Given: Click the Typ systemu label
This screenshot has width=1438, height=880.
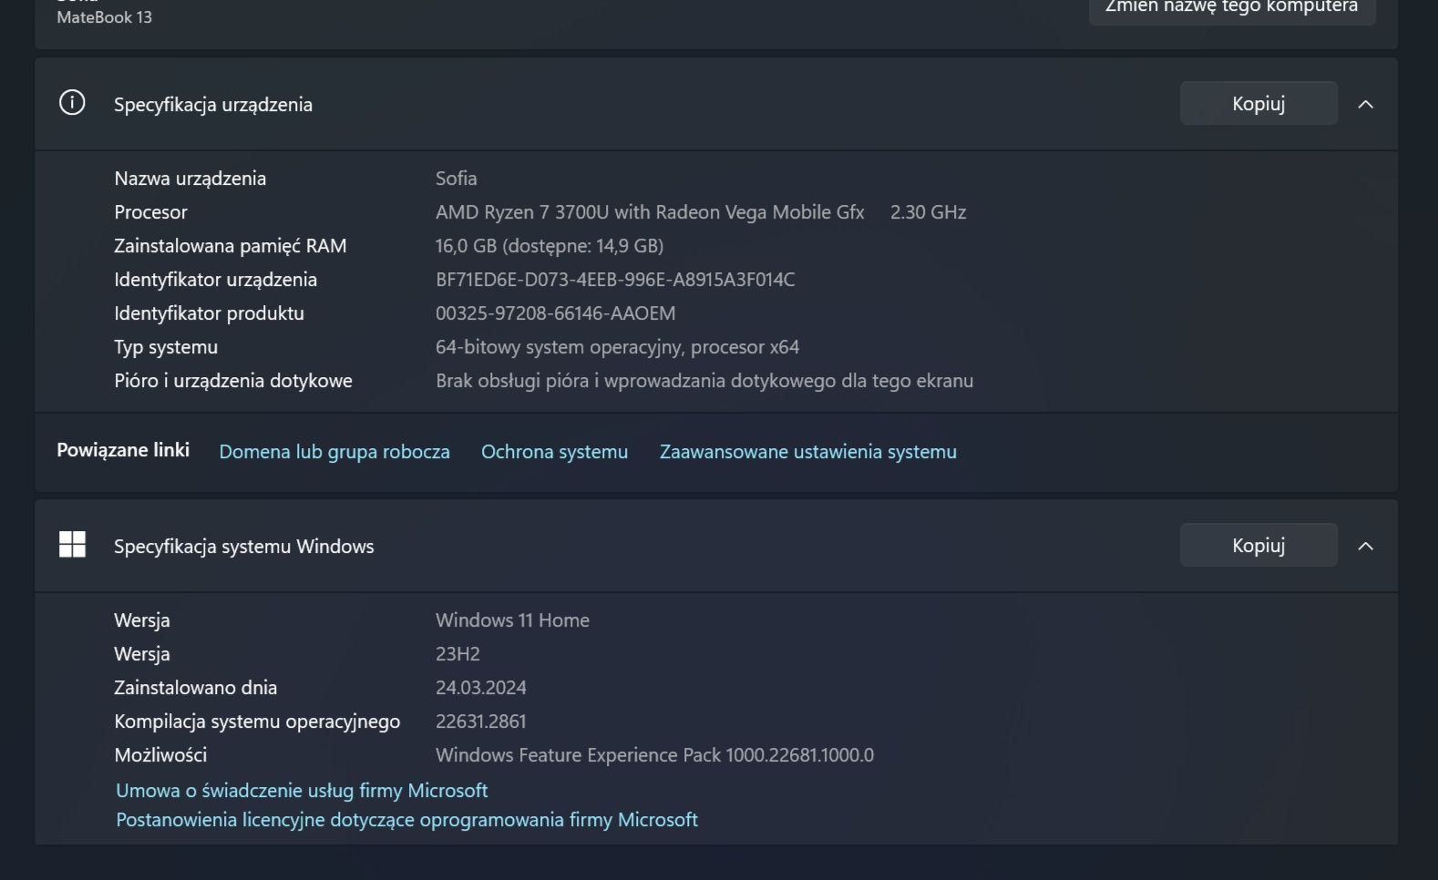Looking at the screenshot, I should click(166, 347).
